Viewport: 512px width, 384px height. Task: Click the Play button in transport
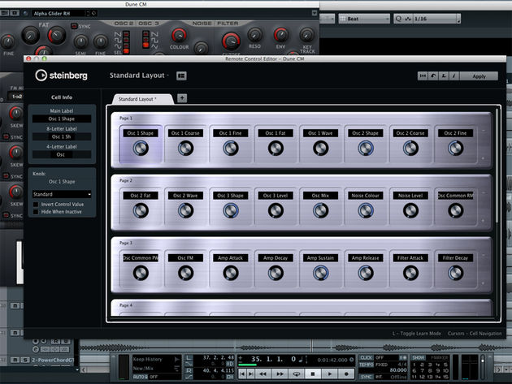click(329, 374)
